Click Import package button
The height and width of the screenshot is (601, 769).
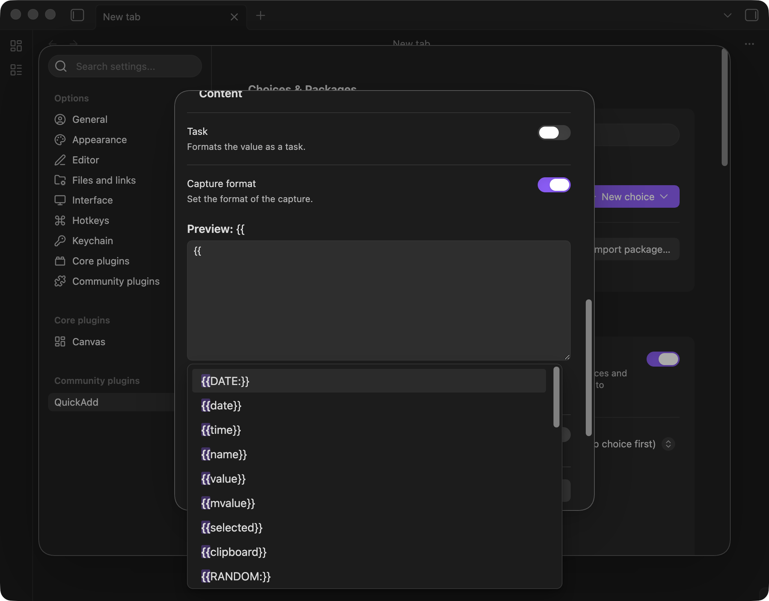click(x=637, y=249)
